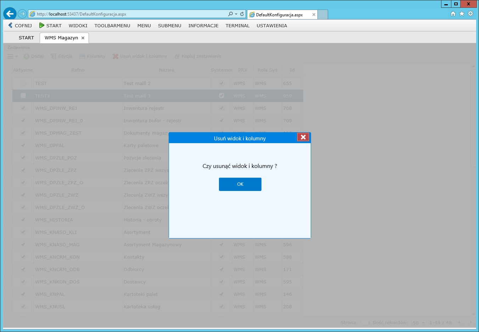Click the green START play icon
This screenshot has height=332, width=479.
(x=42, y=26)
